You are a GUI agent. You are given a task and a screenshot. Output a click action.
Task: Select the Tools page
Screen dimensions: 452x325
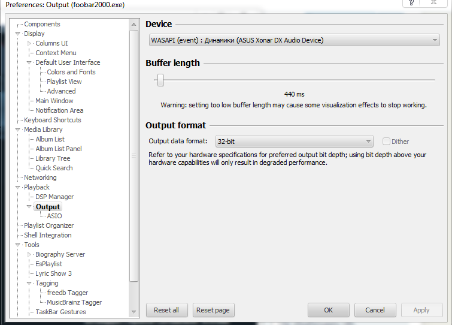pyautogui.click(x=32, y=245)
